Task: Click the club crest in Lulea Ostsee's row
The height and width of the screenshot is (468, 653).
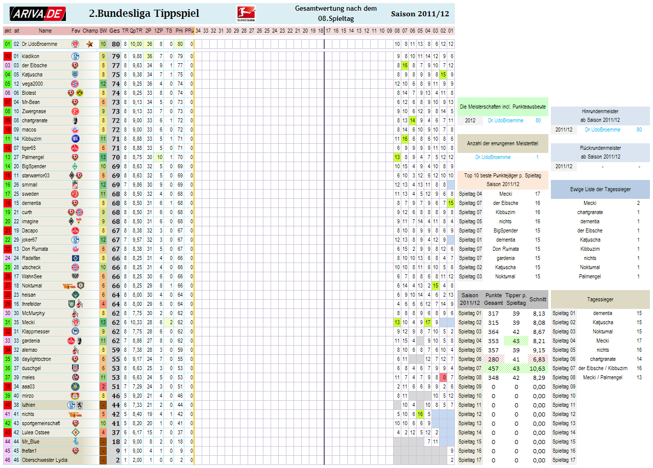Action: coord(75,433)
